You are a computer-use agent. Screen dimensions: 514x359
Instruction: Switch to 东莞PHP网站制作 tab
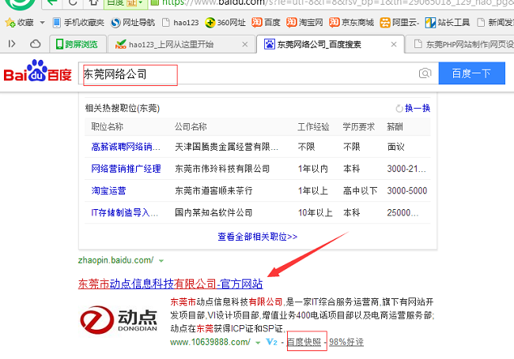click(465, 44)
